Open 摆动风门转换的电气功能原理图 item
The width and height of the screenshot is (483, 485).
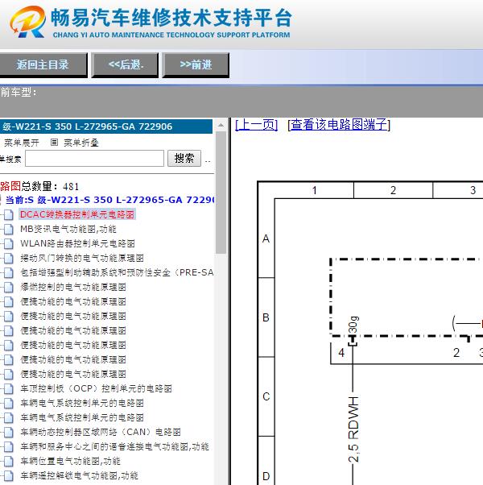point(82,258)
